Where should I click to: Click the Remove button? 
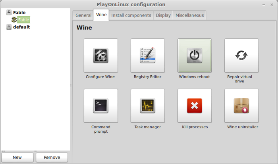pos(52,157)
